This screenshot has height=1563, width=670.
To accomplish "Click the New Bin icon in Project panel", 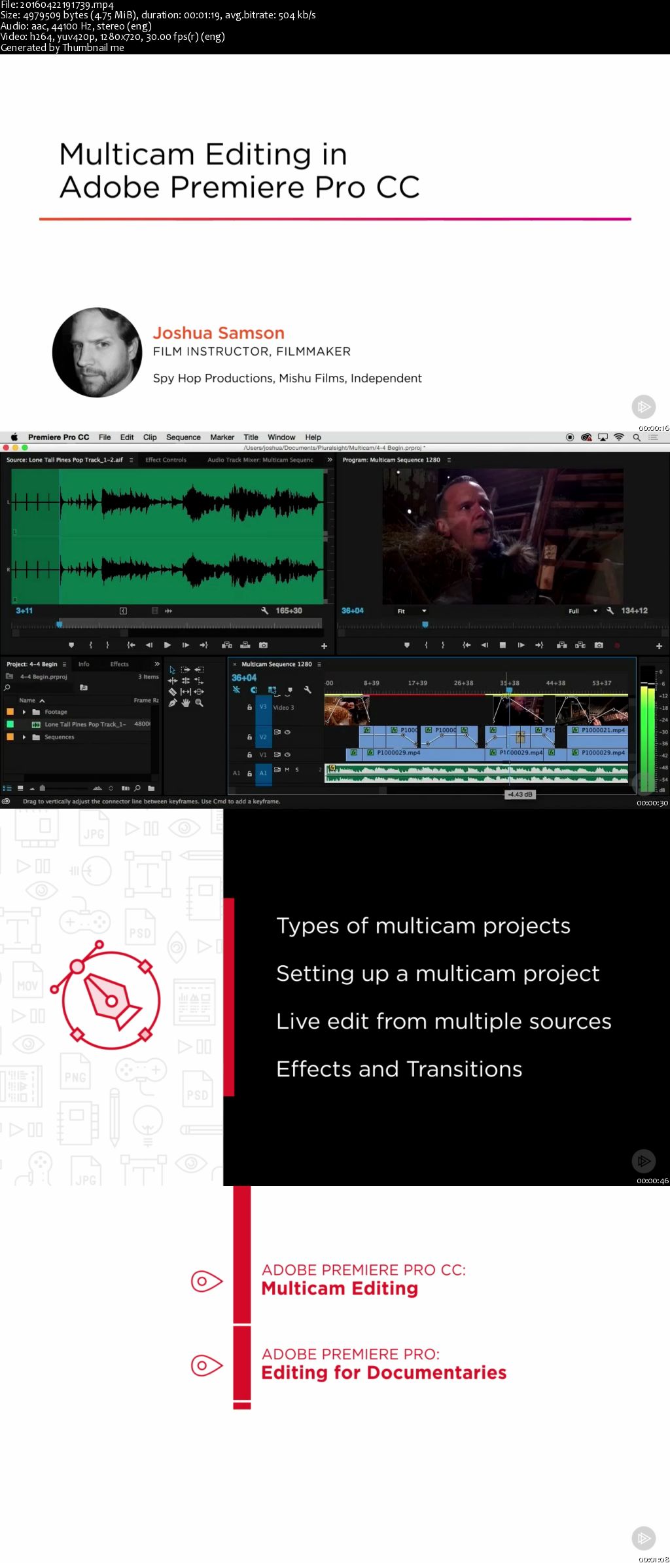I will click(x=151, y=788).
